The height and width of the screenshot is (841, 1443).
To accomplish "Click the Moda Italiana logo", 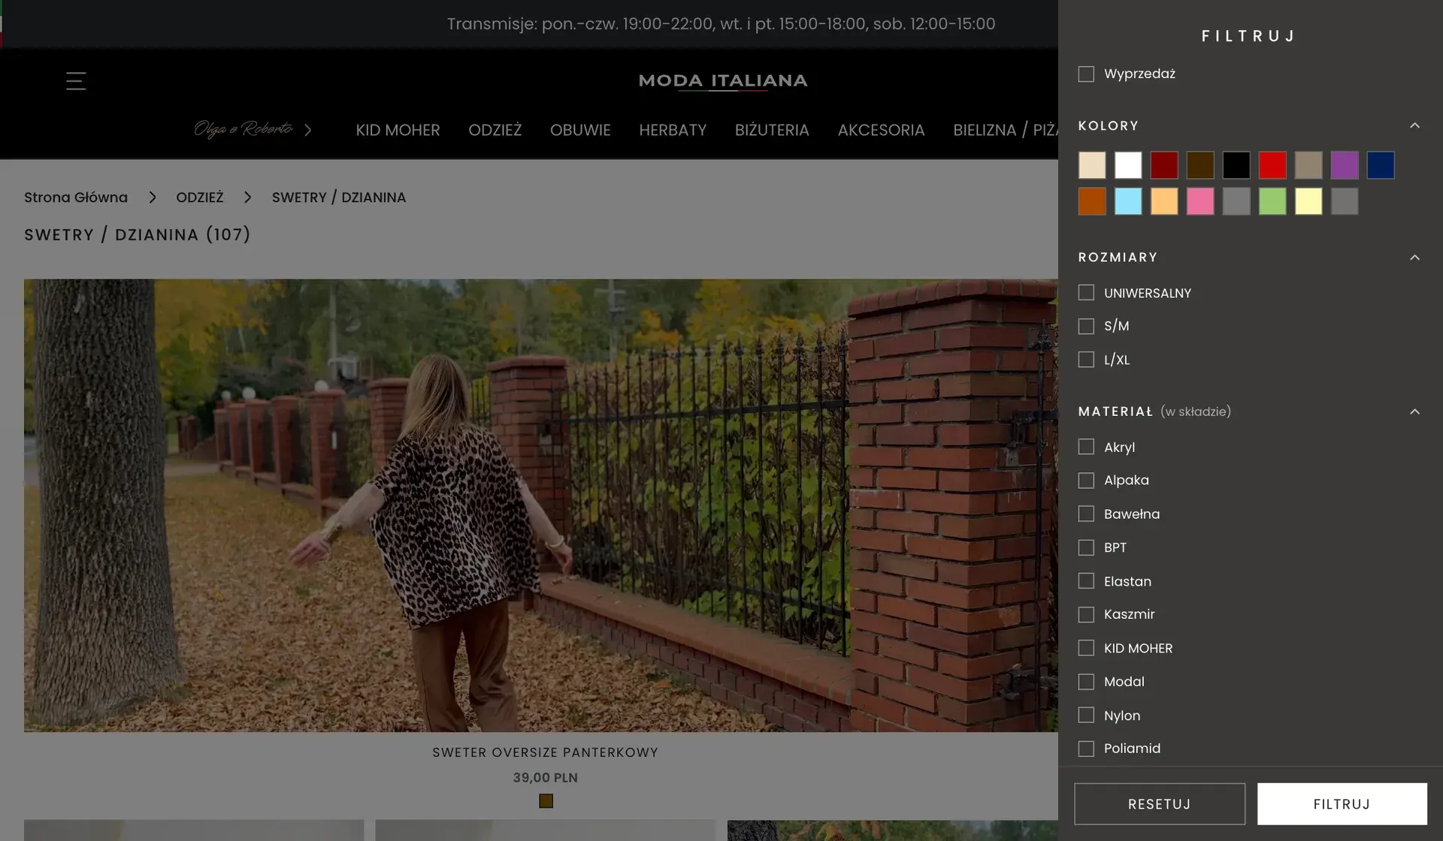I will 723,81.
